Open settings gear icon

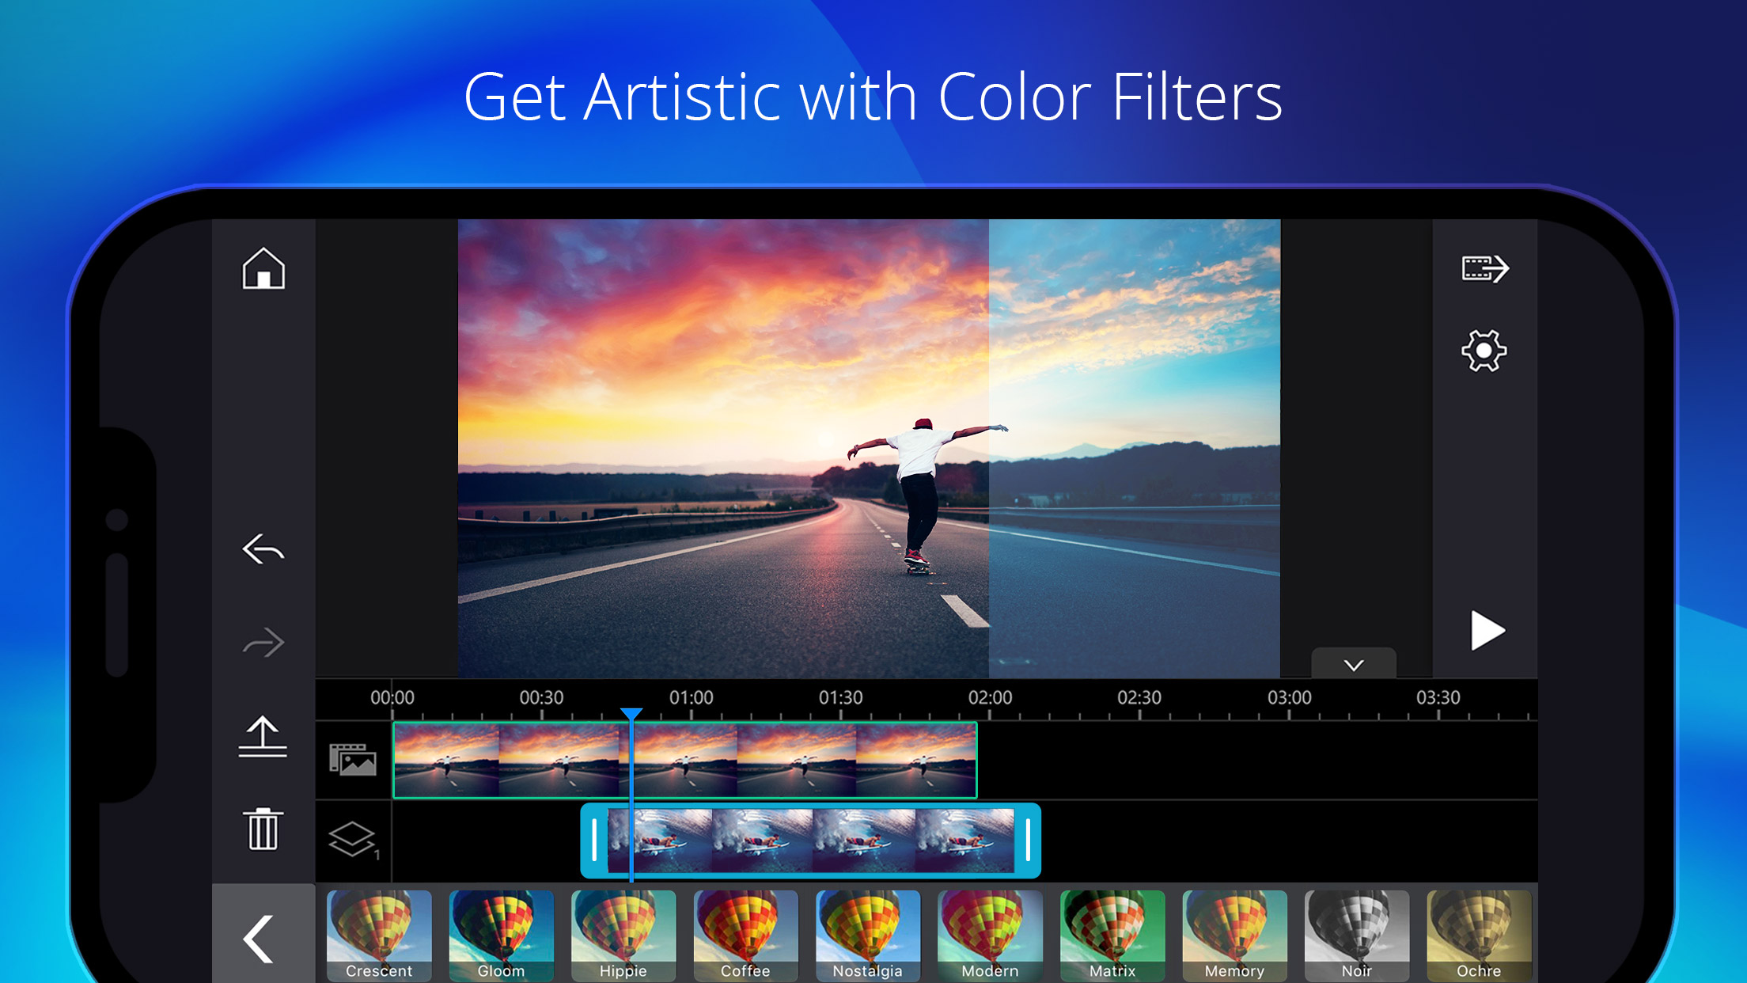1484,351
